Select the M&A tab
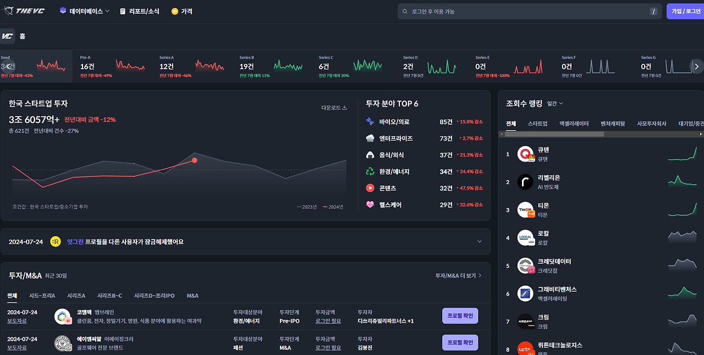This screenshot has height=355, width=704. coord(193,296)
